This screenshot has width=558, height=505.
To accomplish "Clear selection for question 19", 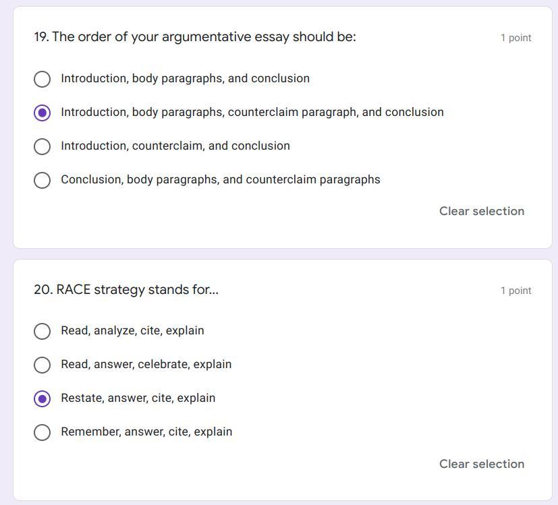I will (481, 211).
